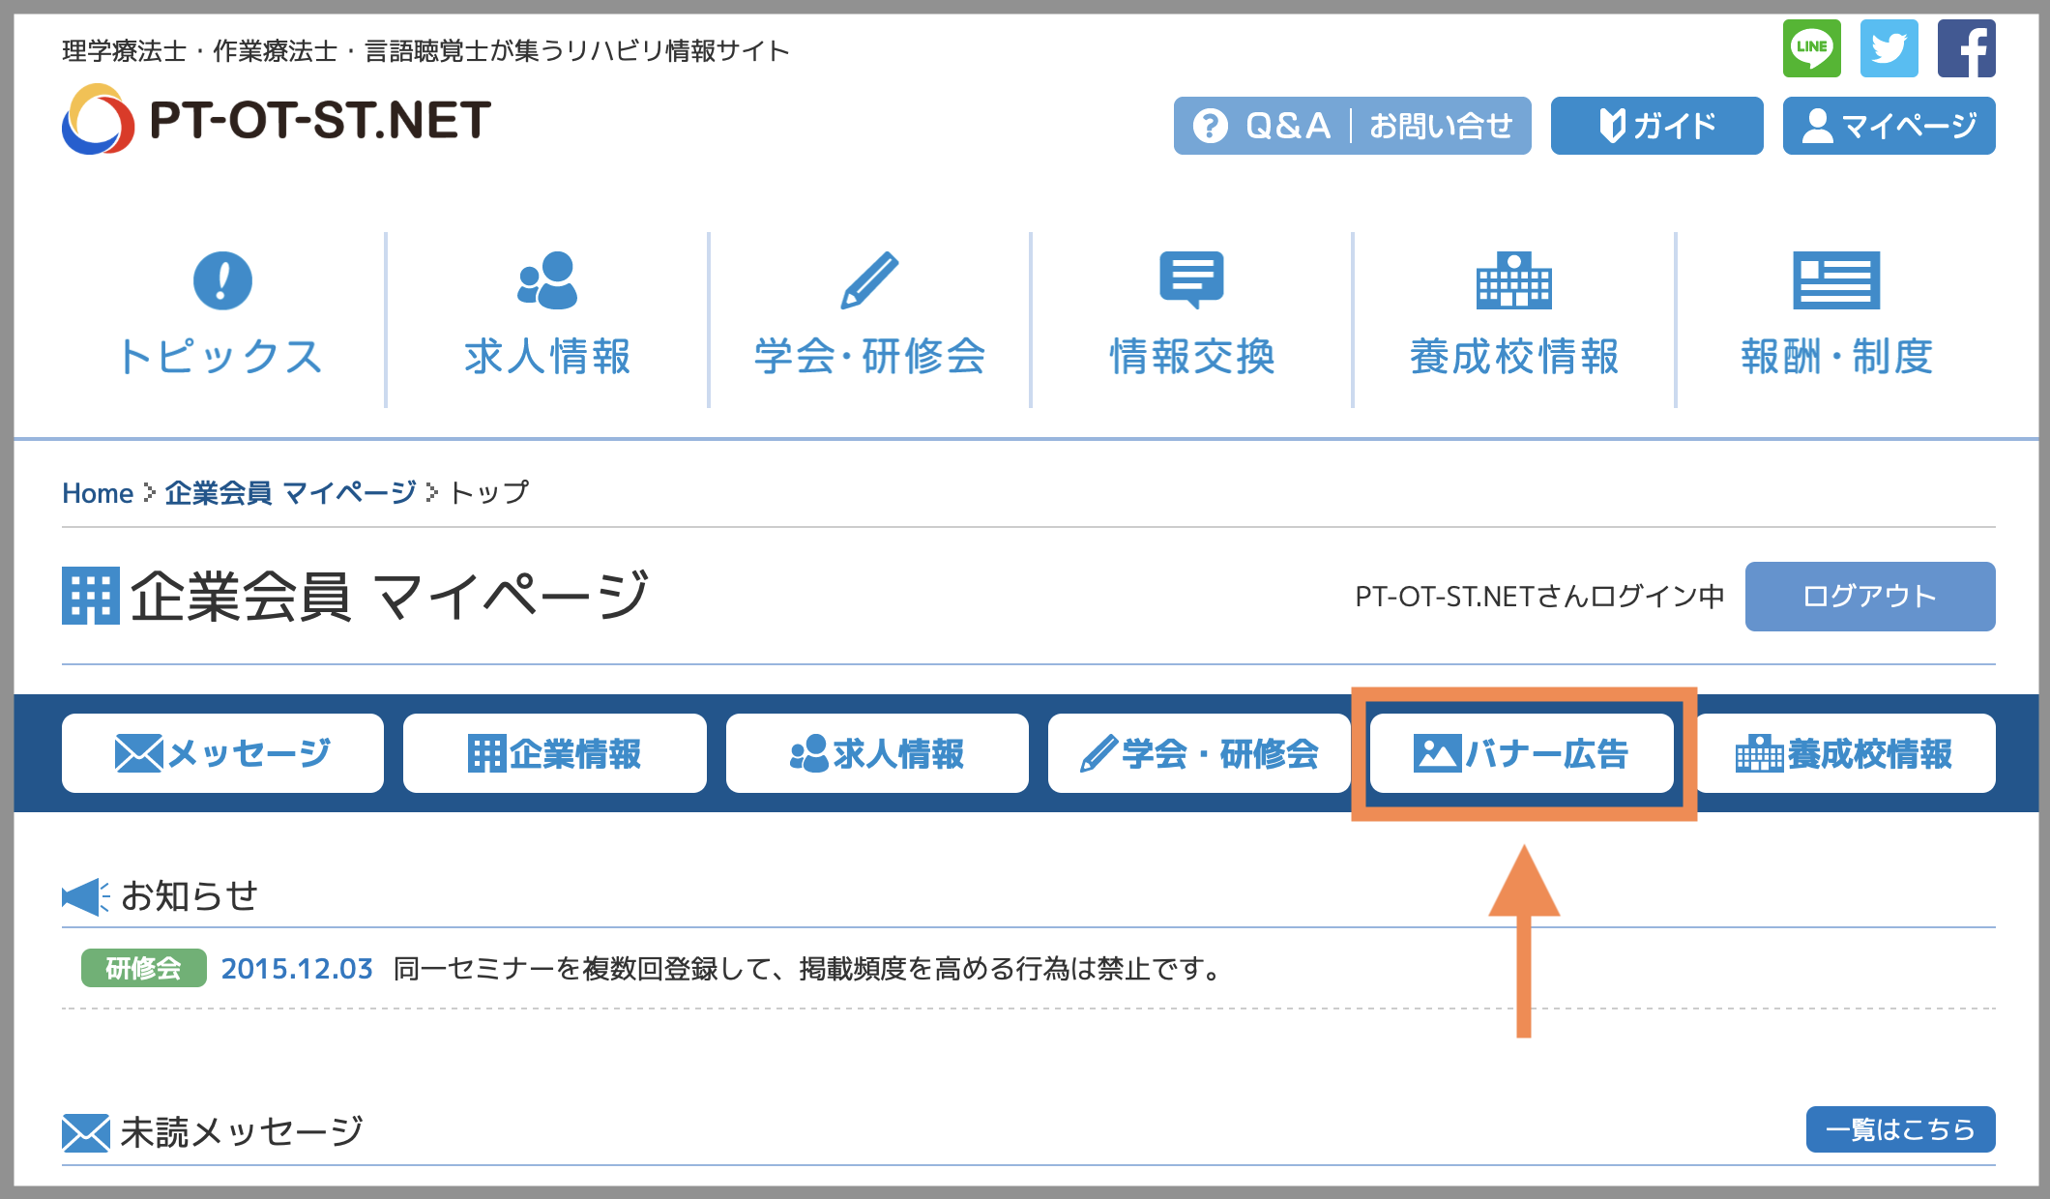
Task: Click the Facebook share icon
Action: (x=1966, y=48)
